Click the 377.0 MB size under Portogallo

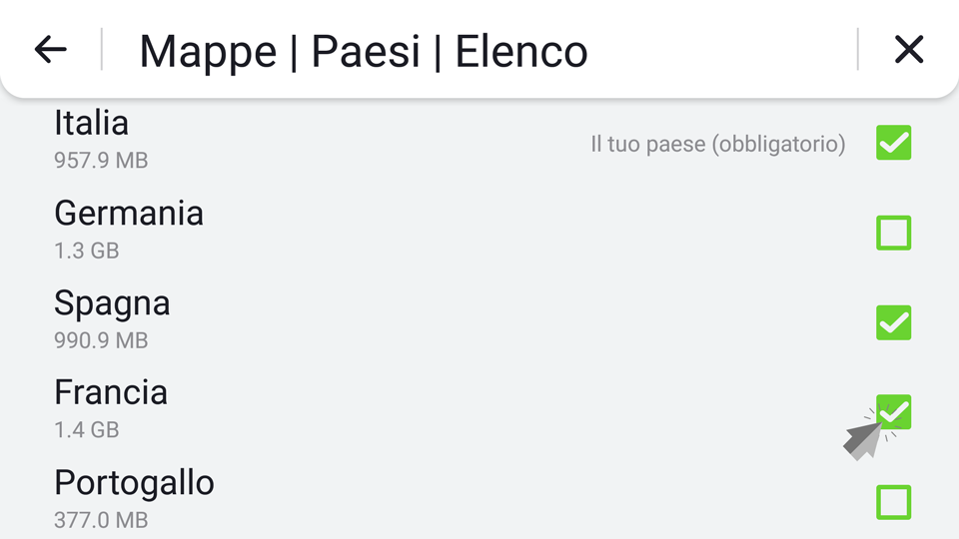pyautogui.click(x=101, y=520)
